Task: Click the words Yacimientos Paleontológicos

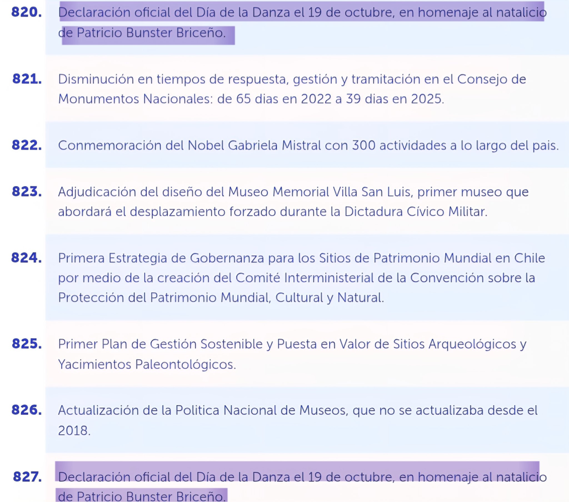Action: (x=147, y=364)
